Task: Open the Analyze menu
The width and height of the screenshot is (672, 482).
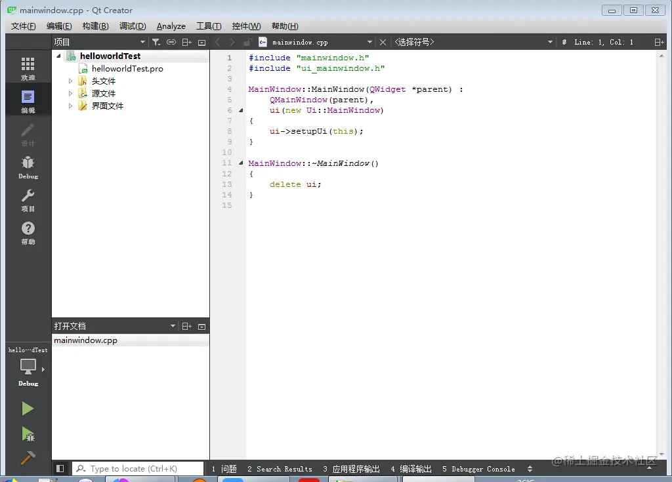Action: [x=171, y=26]
